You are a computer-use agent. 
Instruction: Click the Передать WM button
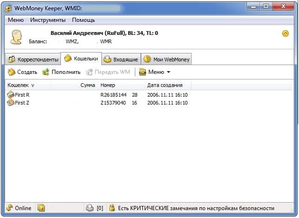(108, 72)
